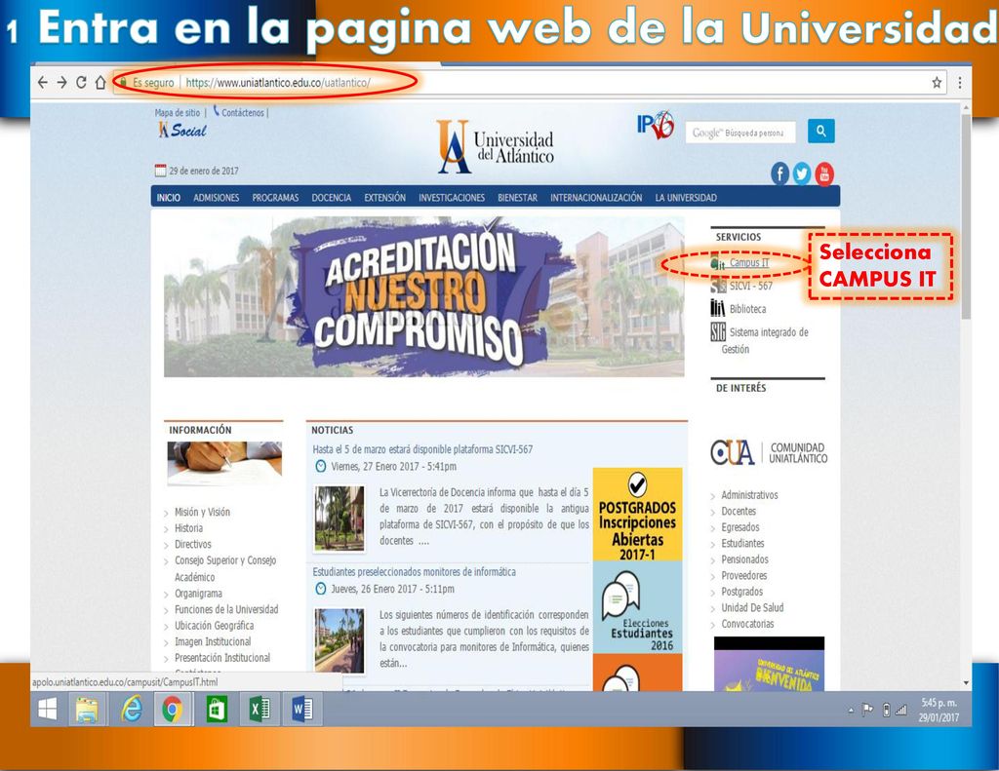
Task: Open the Windows Start button
Action: click(47, 710)
